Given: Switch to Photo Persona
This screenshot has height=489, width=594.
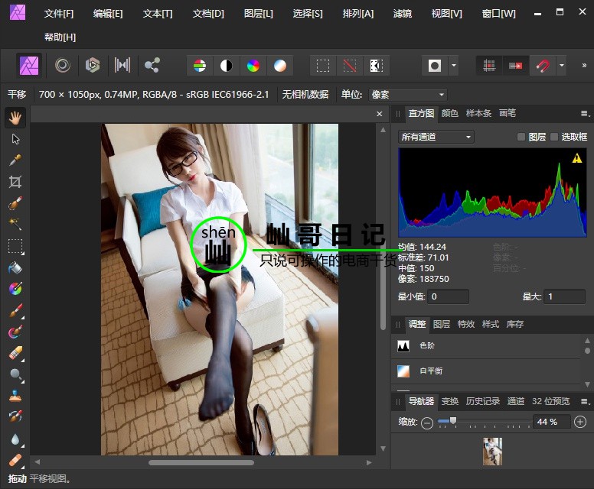Looking at the screenshot, I should 29,66.
